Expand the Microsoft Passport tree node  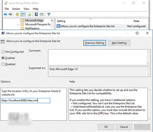point(18,25)
